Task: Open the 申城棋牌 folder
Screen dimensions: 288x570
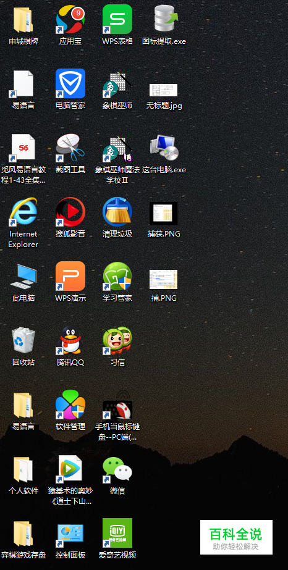Action: tap(23, 20)
